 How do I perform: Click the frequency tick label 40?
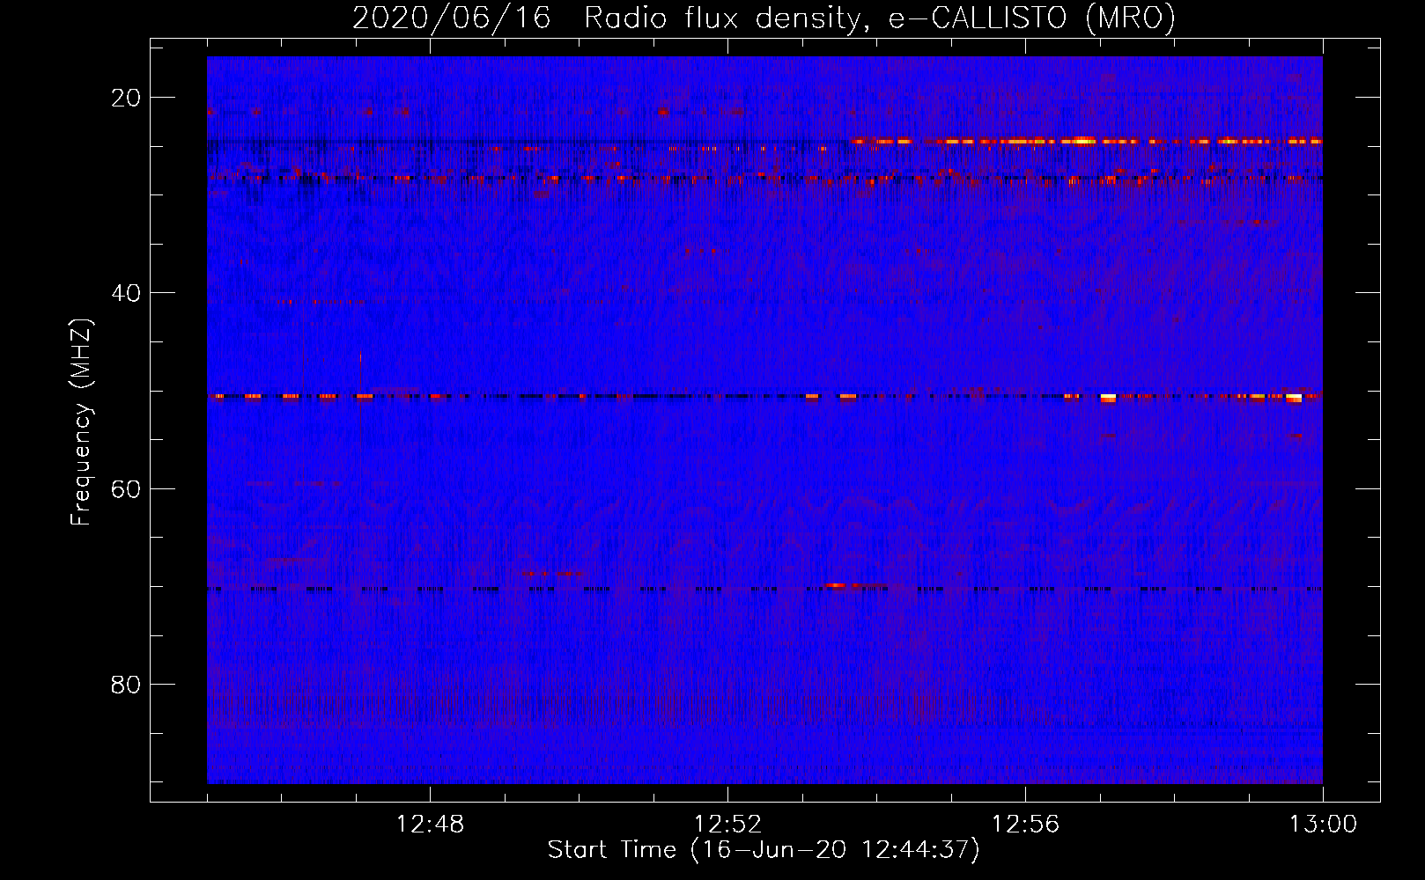(x=126, y=293)
